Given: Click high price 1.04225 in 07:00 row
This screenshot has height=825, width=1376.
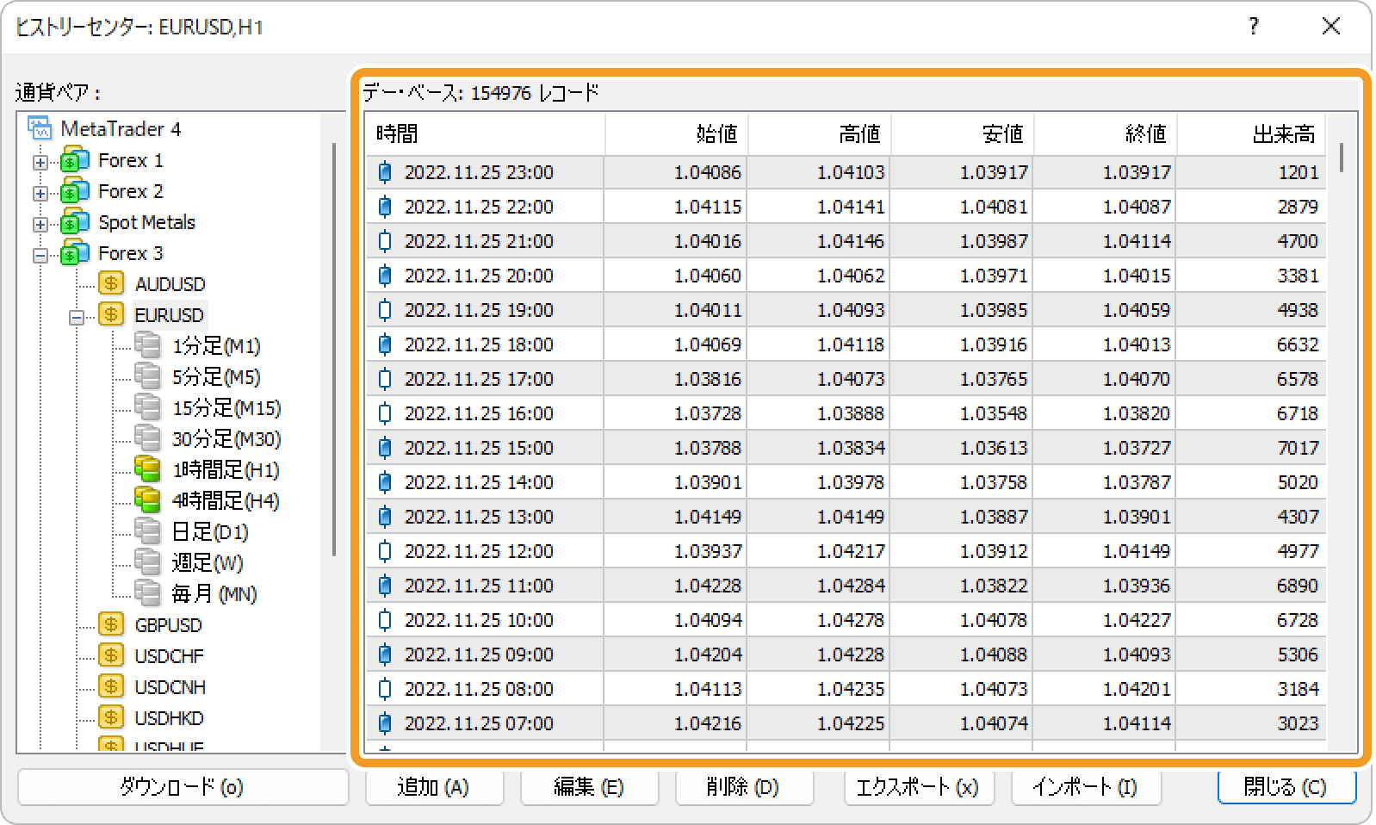Looking at the screenshot, I should pos(851,723).
